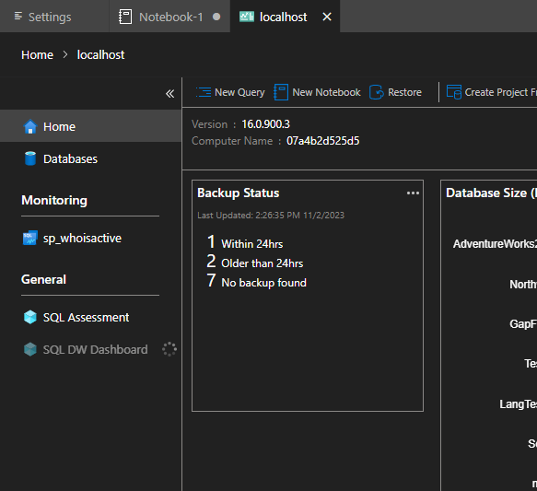Click the Database Size widget title
This screenshot has width=537, height=491.
pos(491,193)
